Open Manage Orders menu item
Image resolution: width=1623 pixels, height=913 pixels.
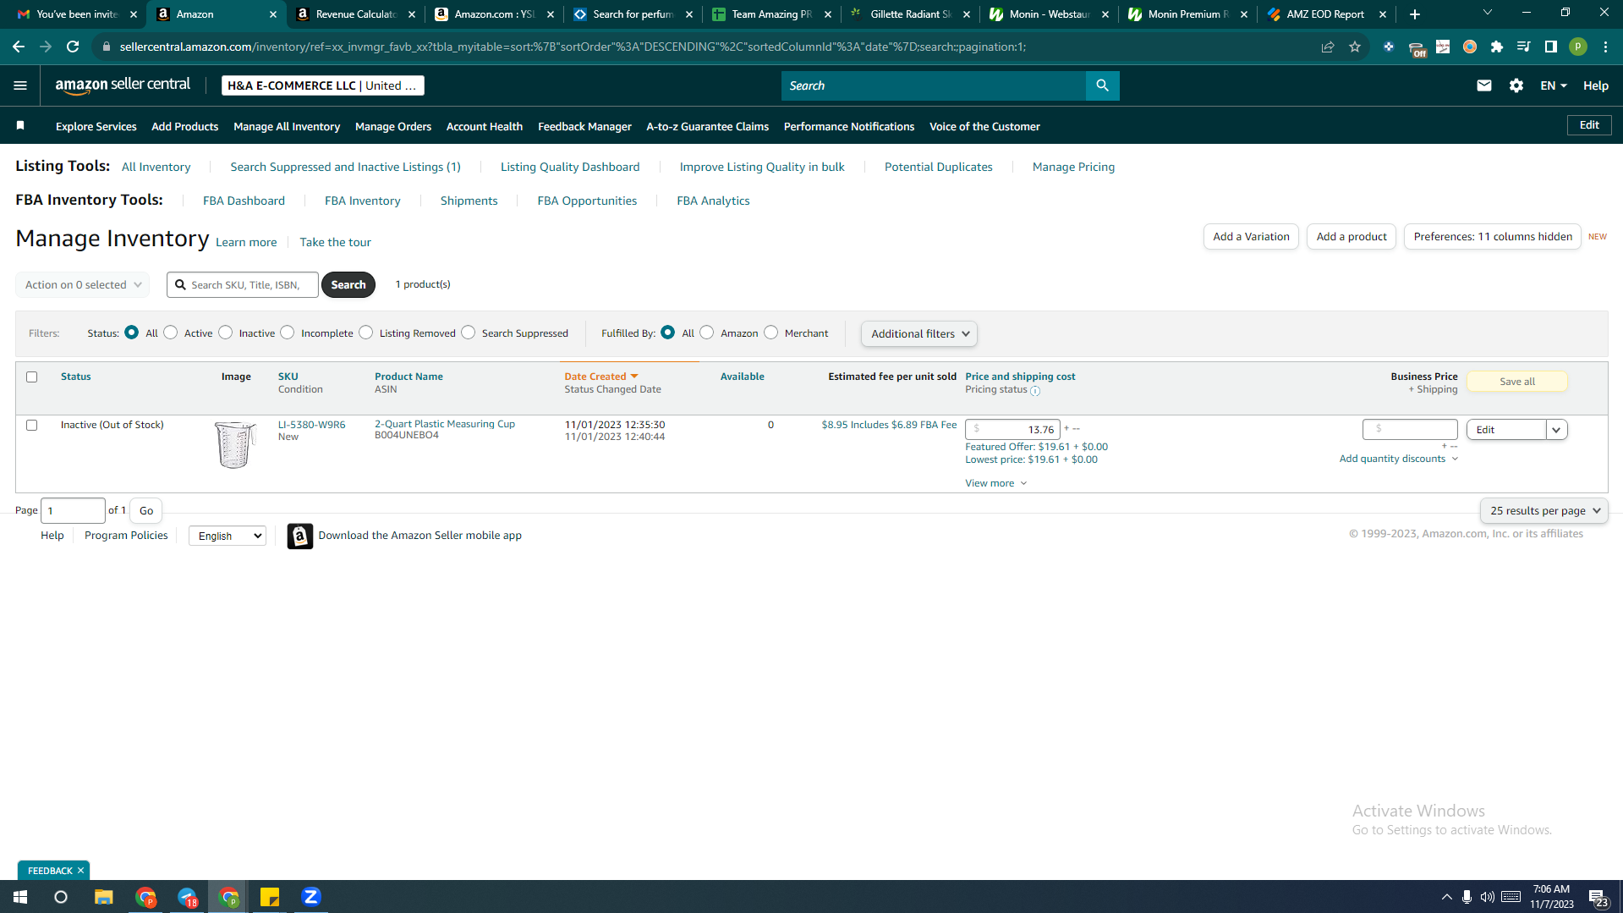tap(393, 127)
